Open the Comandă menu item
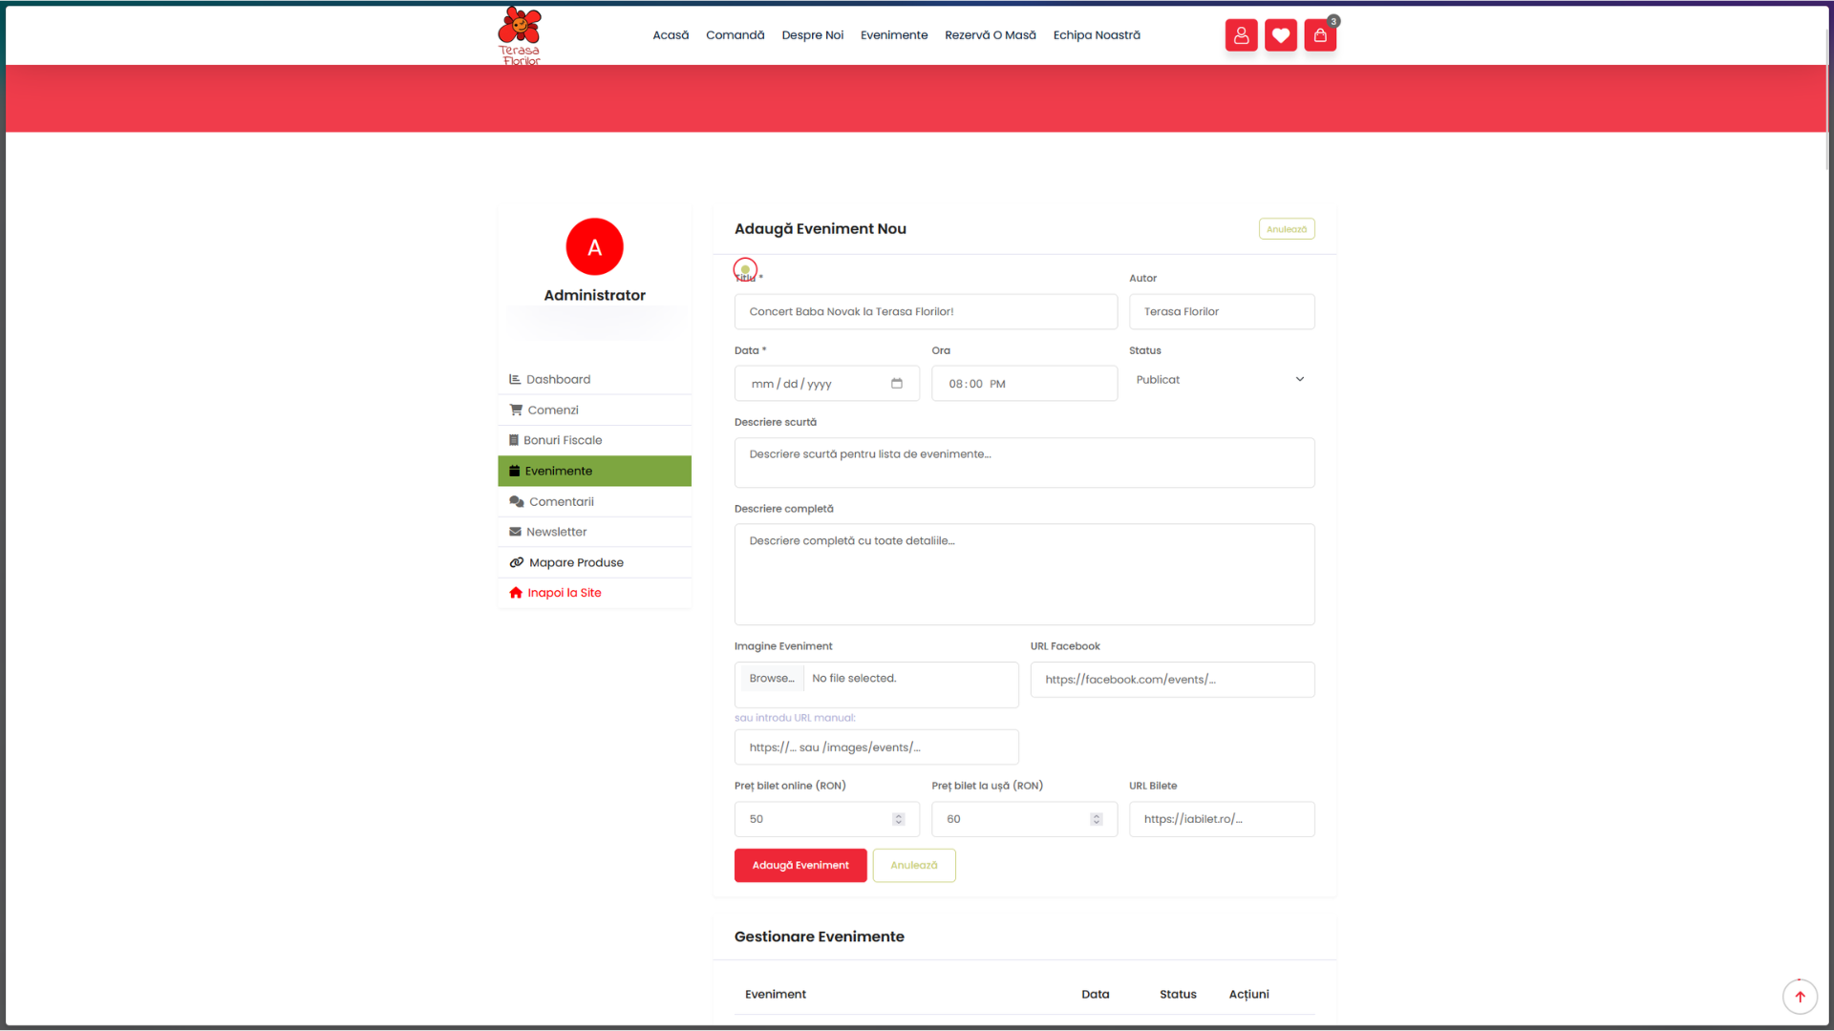The width and height of the screenshot is (1834, 1031). [735, 35]
